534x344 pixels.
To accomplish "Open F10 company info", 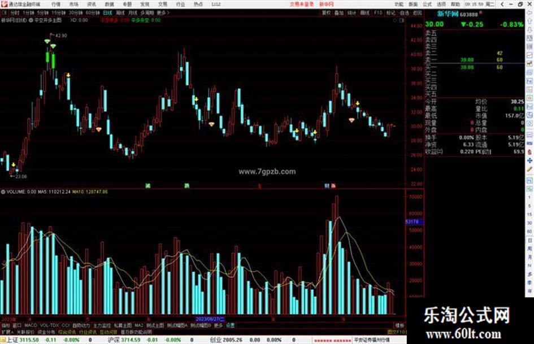I will pyautogui.click(x=378, y=12).
